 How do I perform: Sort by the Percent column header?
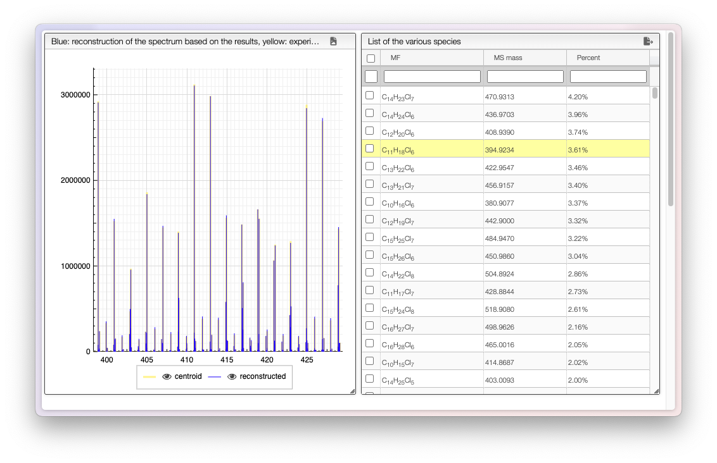click(607, 58)
